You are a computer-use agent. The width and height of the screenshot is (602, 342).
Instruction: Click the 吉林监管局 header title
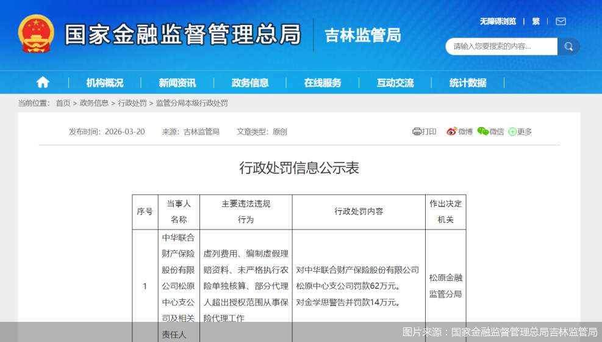coord(363,35)
